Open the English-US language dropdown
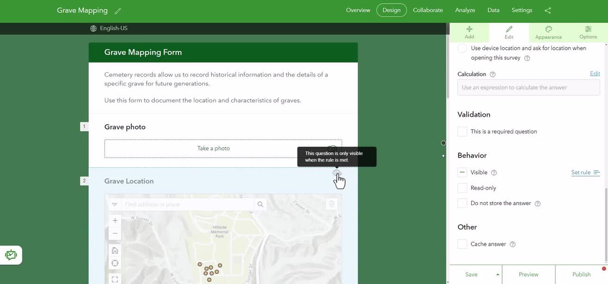Screen dimensions: 608x284 109,28
